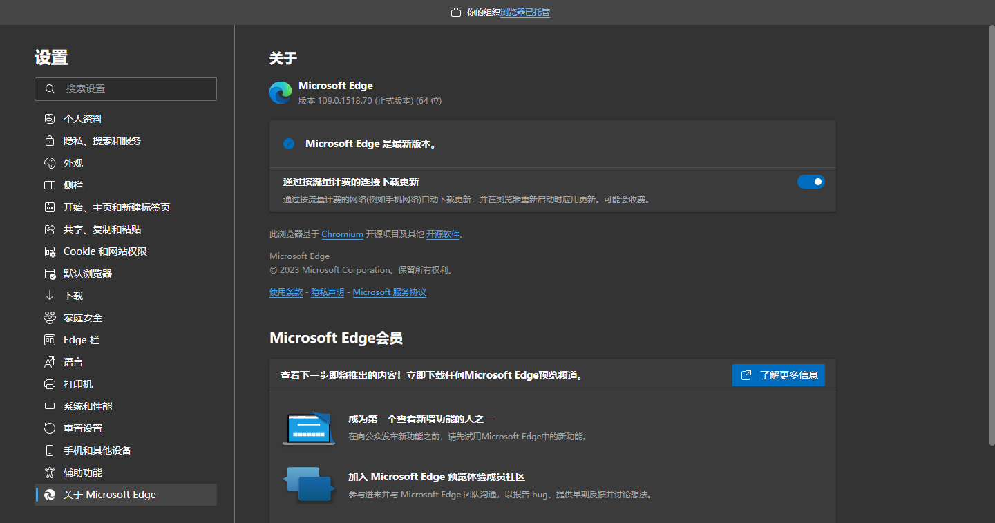The image size is (995, 523).
Task: Click the 浏览器已托管 link at the top
Action: (524, 12)
